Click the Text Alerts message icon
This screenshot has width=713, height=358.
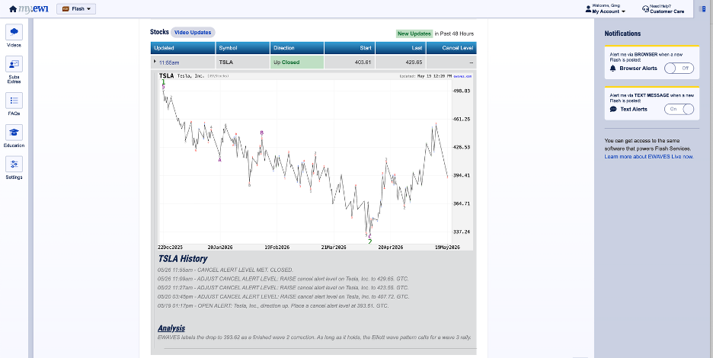[613, 109]
